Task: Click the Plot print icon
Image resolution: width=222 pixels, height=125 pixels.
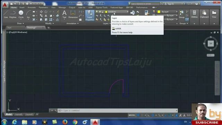Action: (x=27, y=4)
